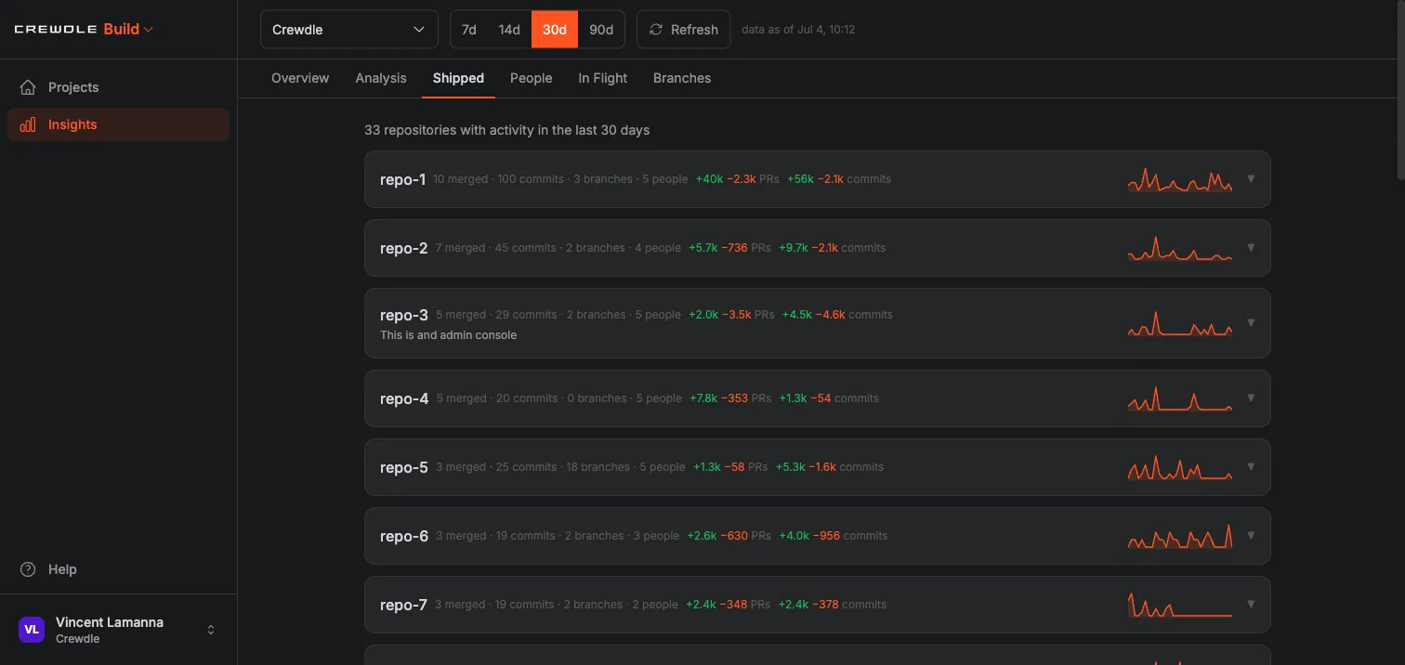The image size is (1405, 665).
Task: Click the Projects home icon
Action: tap(28, 87)
